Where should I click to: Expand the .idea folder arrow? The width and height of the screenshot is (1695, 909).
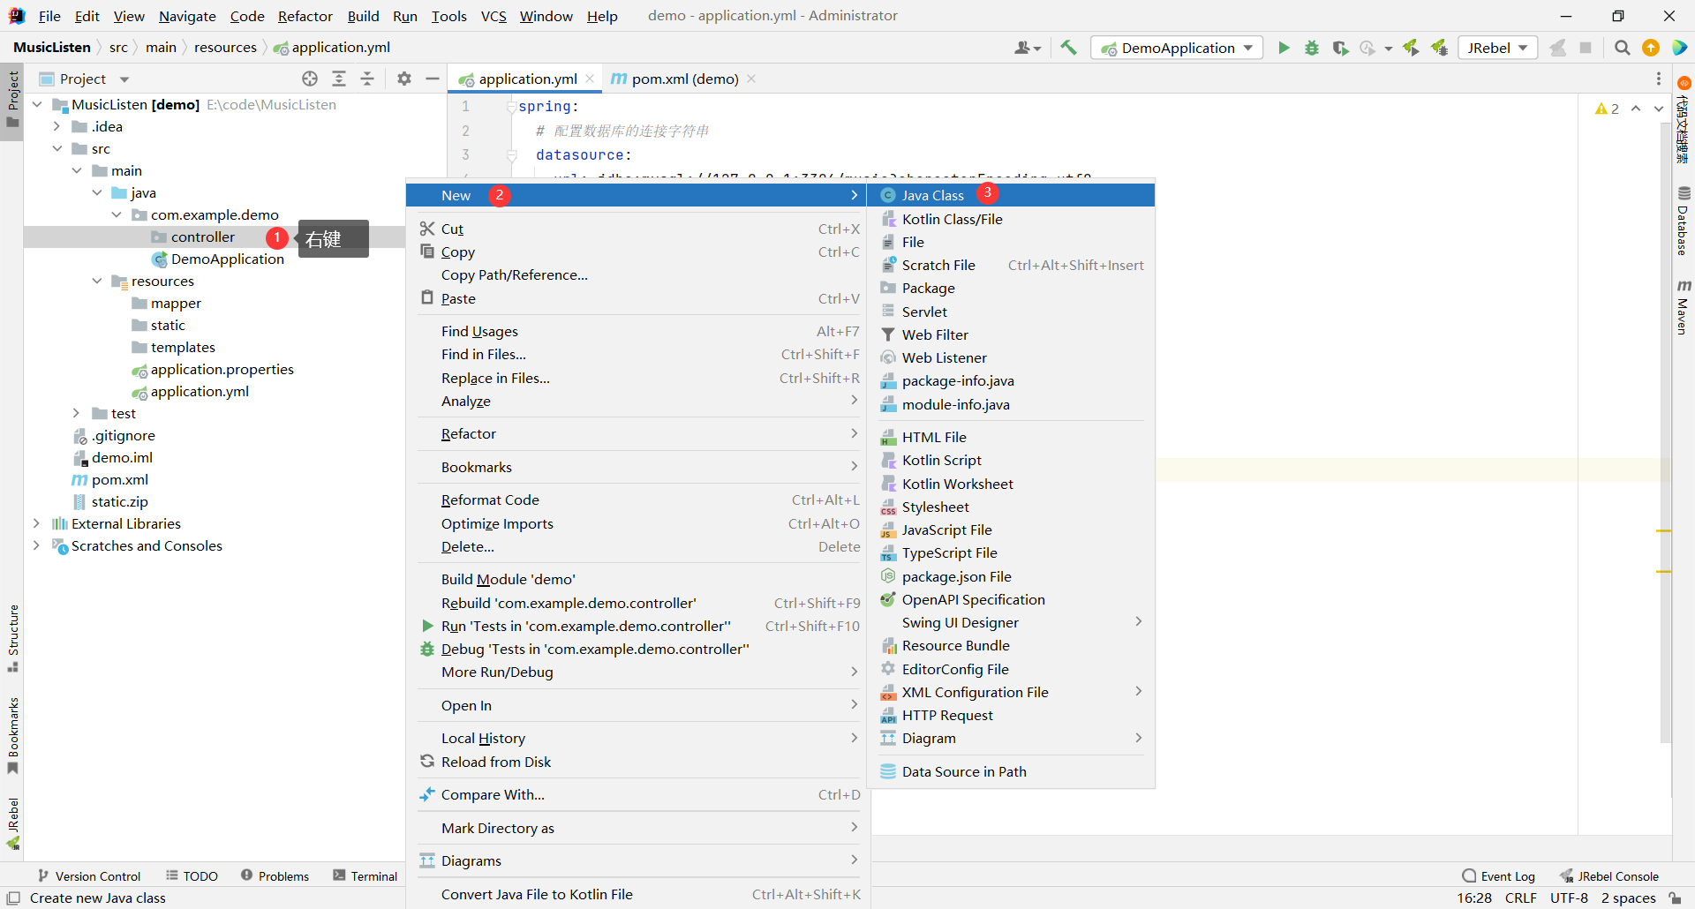point(56,126)
